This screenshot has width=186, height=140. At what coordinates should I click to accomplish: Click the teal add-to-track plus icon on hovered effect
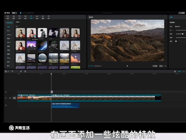tap(35, 36)
